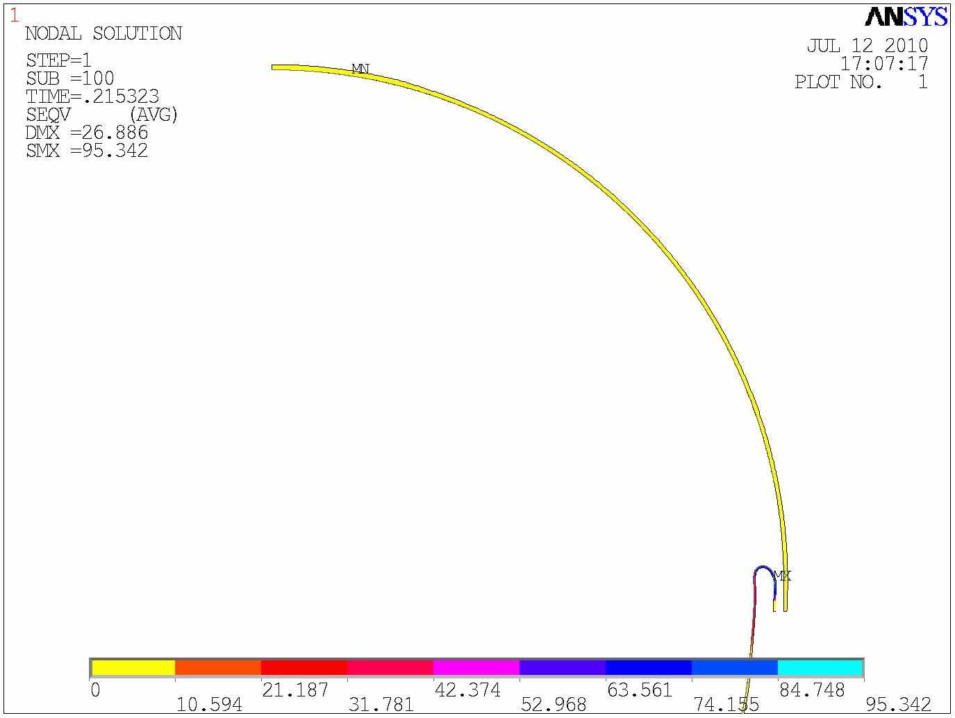Click the MX maximum marker label

pos(782,576)
